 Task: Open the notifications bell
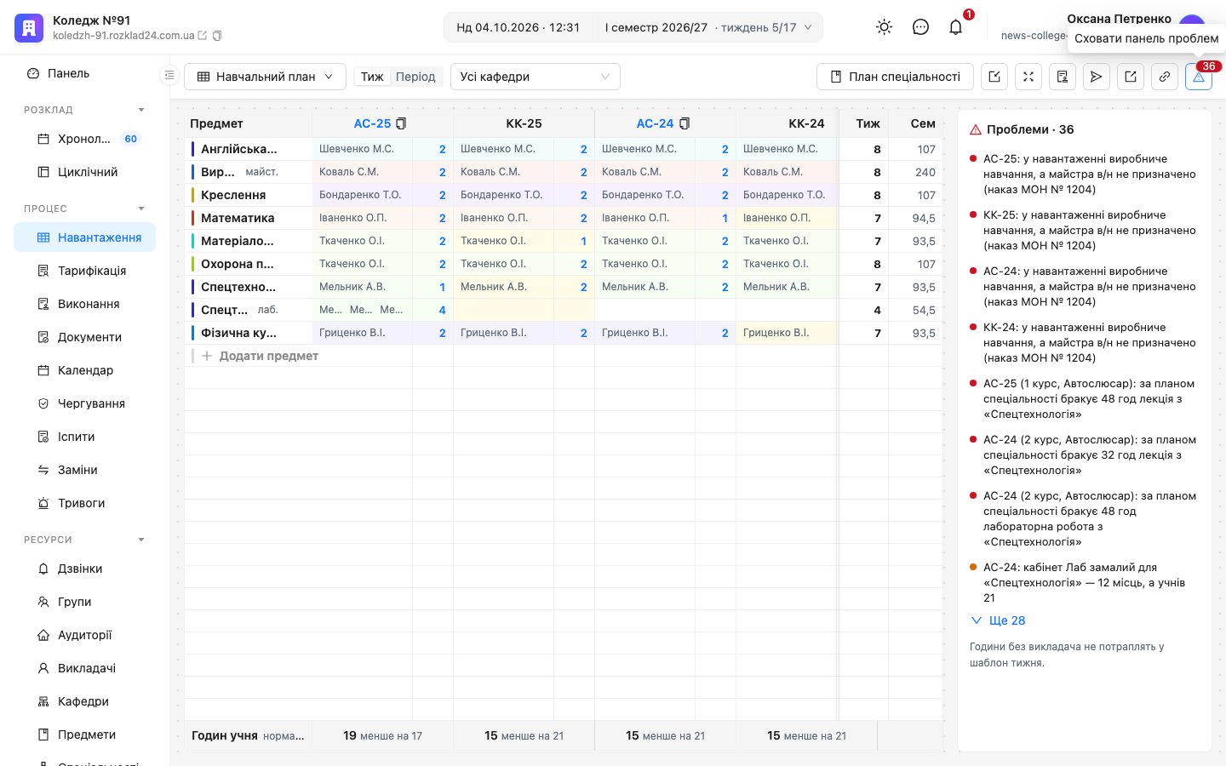(x=955, y=27)
